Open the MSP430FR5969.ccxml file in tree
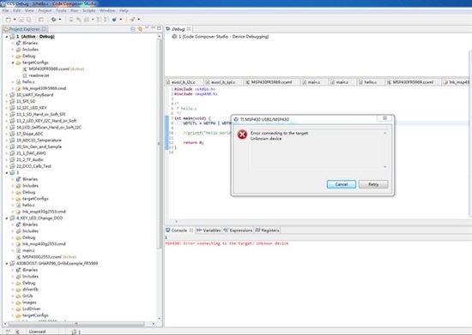472x335 pixels. point(49,69)
